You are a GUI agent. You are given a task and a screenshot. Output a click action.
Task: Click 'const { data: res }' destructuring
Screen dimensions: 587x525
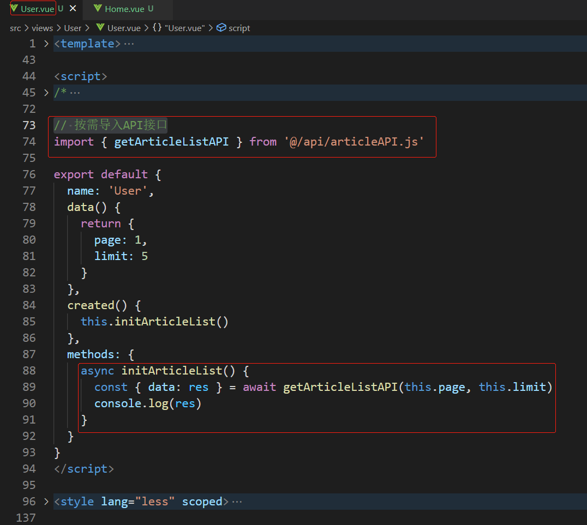pyautogui.click(x=158, y=387)
